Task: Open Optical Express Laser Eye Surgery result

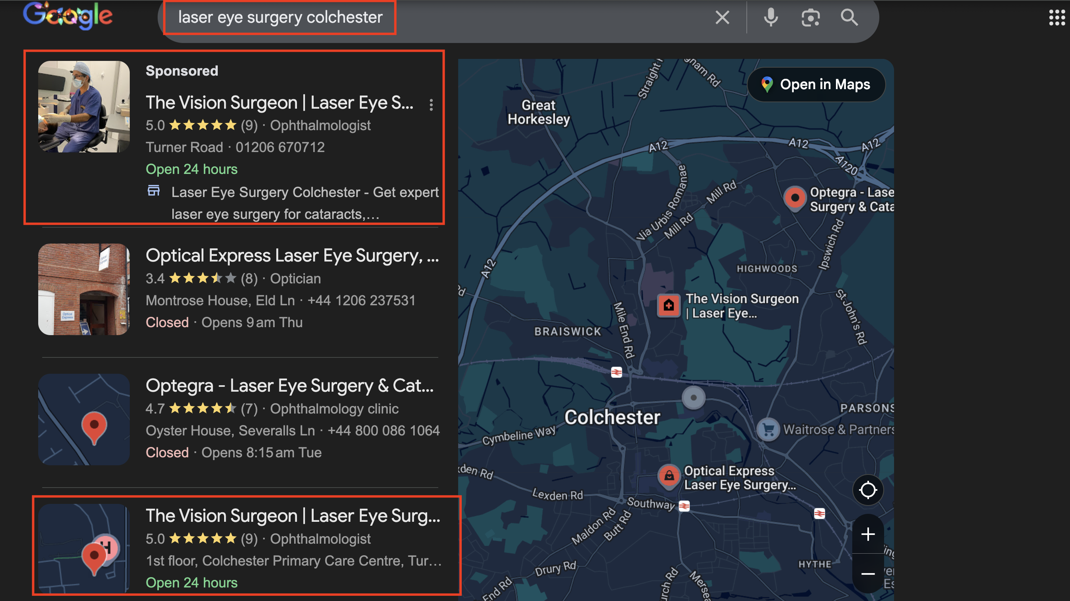Action: click(x=292, y=256)
